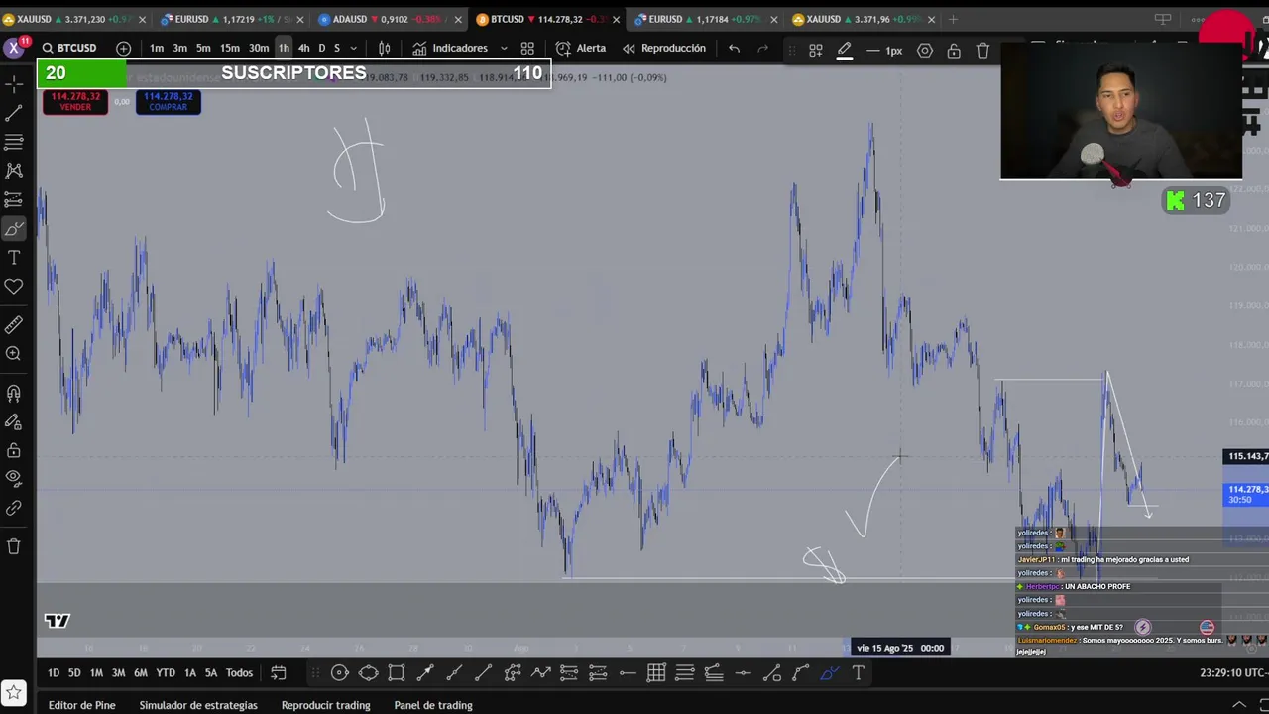Expand the timeframe interval dropdown
The height and width of the screenshot is (714, 1269).
[x=353, y=48]
